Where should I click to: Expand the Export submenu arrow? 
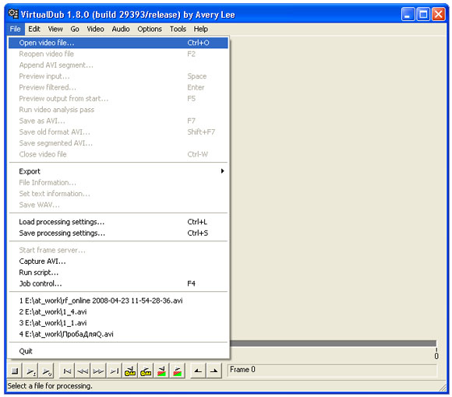click(x=222, y=171)
